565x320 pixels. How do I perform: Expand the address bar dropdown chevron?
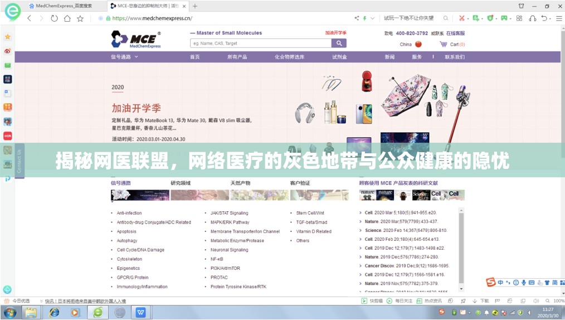pos(373,18)
